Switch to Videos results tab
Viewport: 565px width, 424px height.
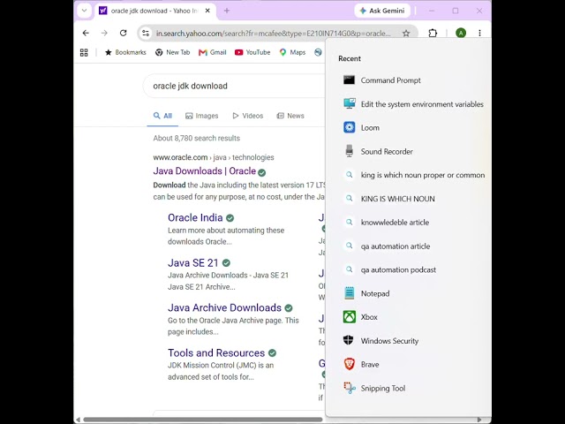pyautogui.click(x=248, y=116)
